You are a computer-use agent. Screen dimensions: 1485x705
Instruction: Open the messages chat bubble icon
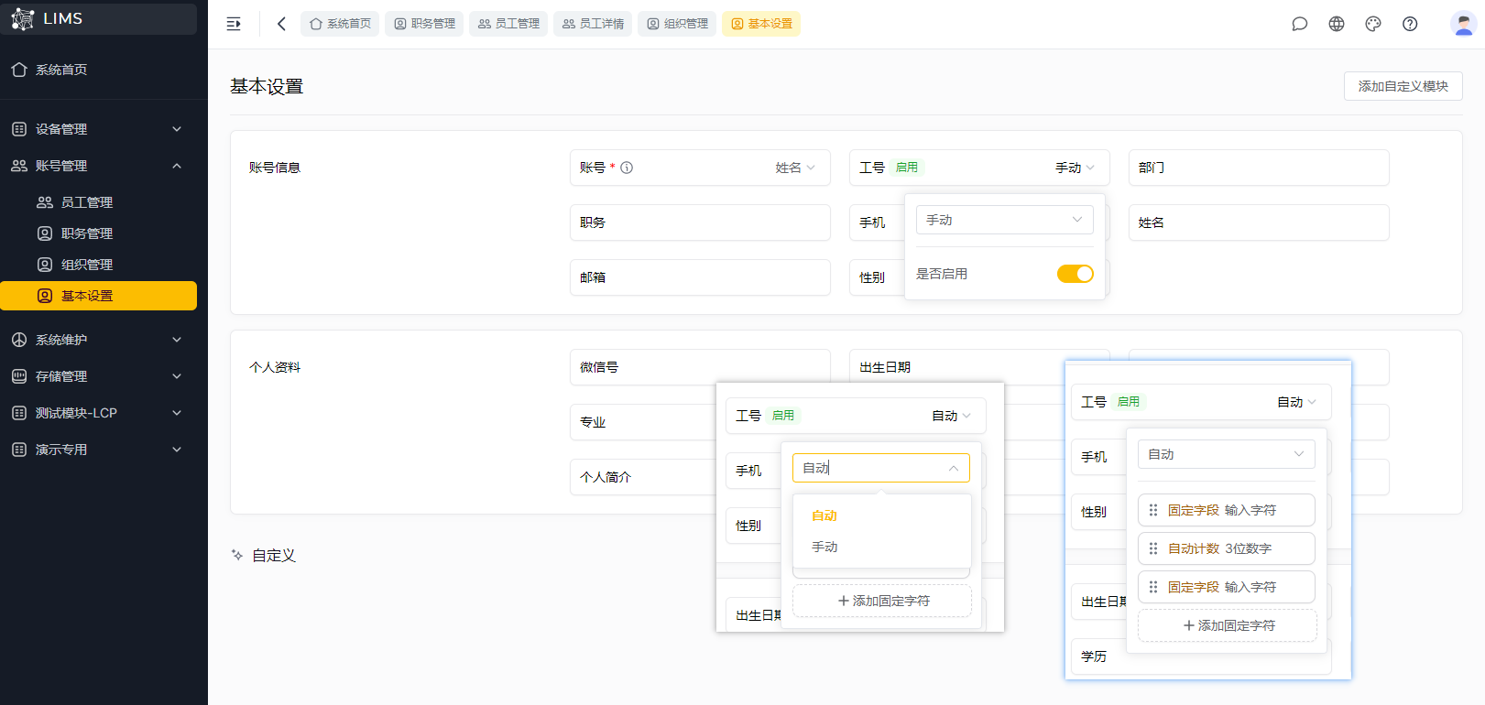tap(1299, 24)
